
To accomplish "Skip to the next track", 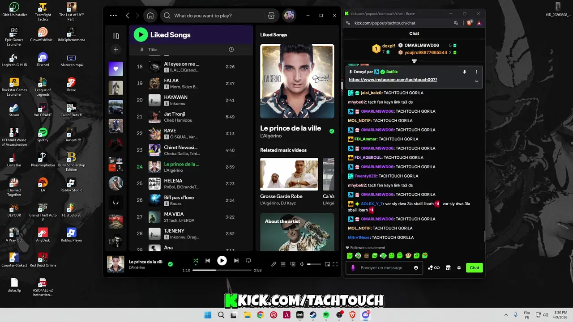I will click(236, 261).
